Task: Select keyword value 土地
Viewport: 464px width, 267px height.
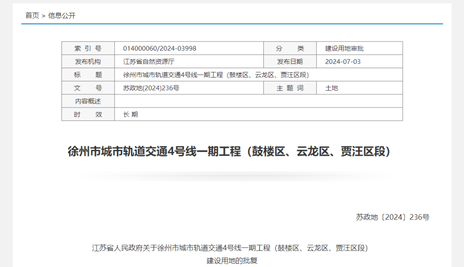Action: 332,88
